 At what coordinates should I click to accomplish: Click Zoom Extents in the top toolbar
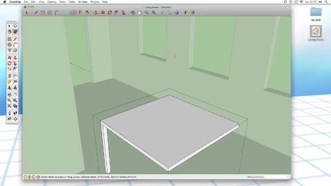(x=154, y=12)
